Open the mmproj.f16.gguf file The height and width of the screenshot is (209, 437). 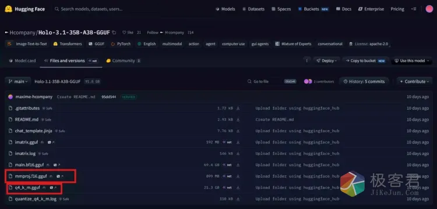tap(31, 176)
